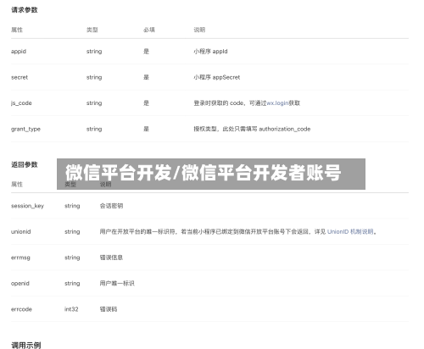The height and width of the screenshot is (349, 424).
Task: Select the session_key attribute cell
Action: tap(27, 206)
